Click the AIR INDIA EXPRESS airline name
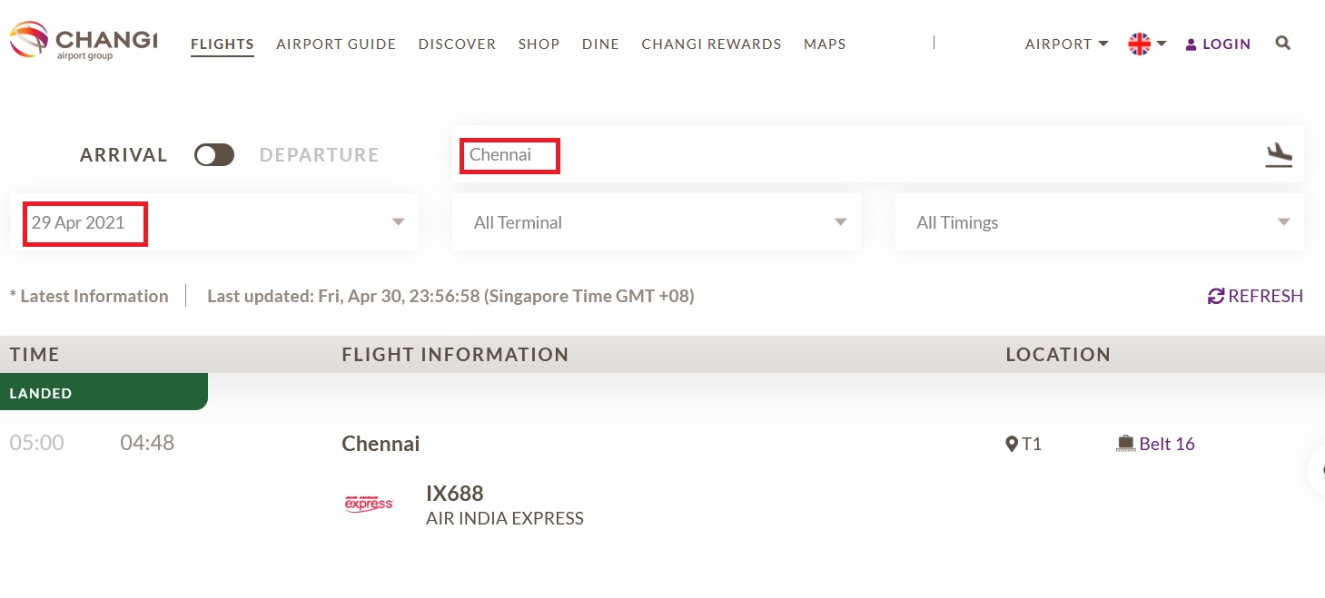 point(505,519)
